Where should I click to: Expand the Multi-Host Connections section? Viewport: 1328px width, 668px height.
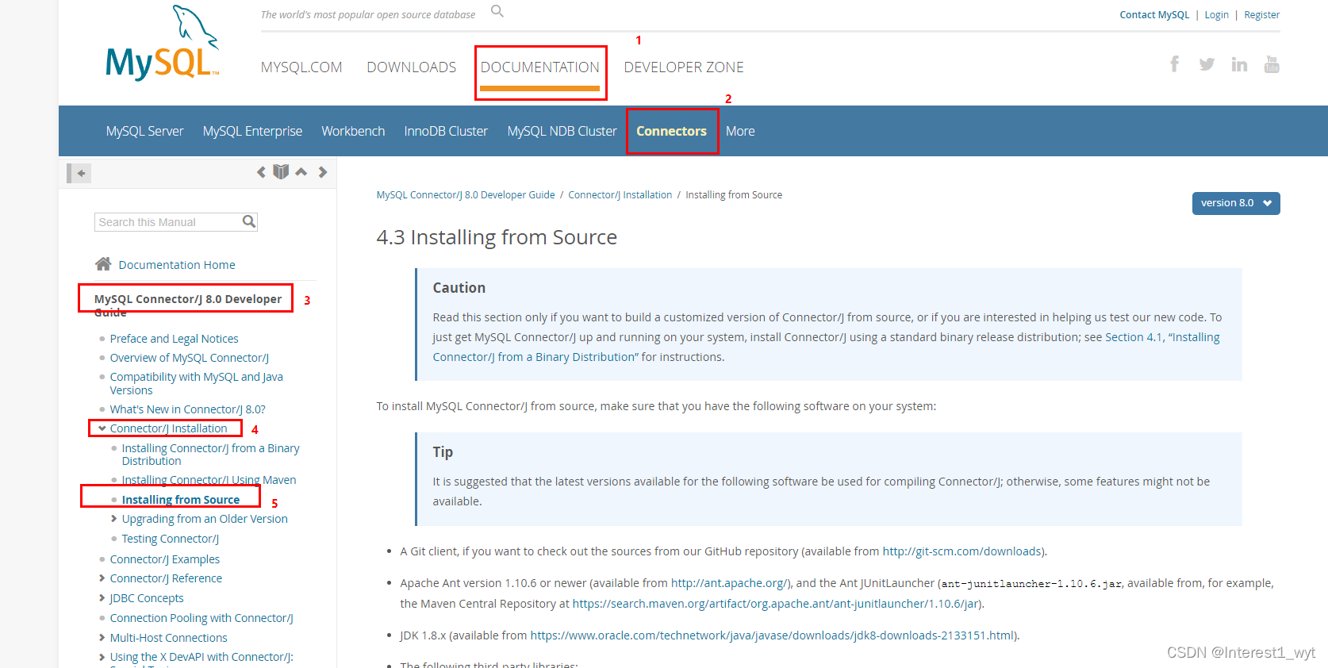[102, 638]
